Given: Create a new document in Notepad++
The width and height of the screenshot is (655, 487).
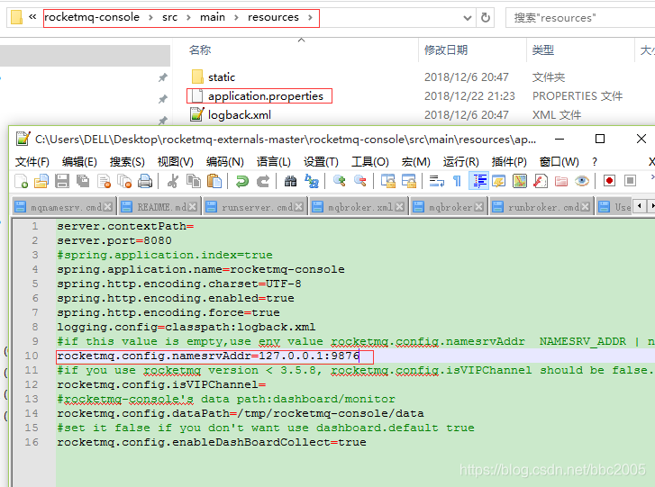Looking at the screenshot, I should [x=21, y=182].
